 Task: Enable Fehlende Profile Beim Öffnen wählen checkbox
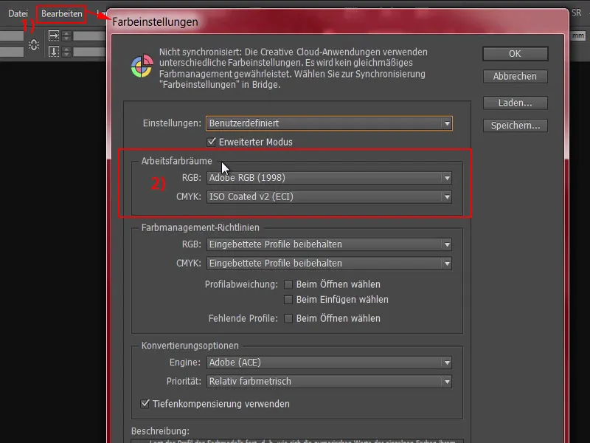pyautogui.click(x=288, y=319)
